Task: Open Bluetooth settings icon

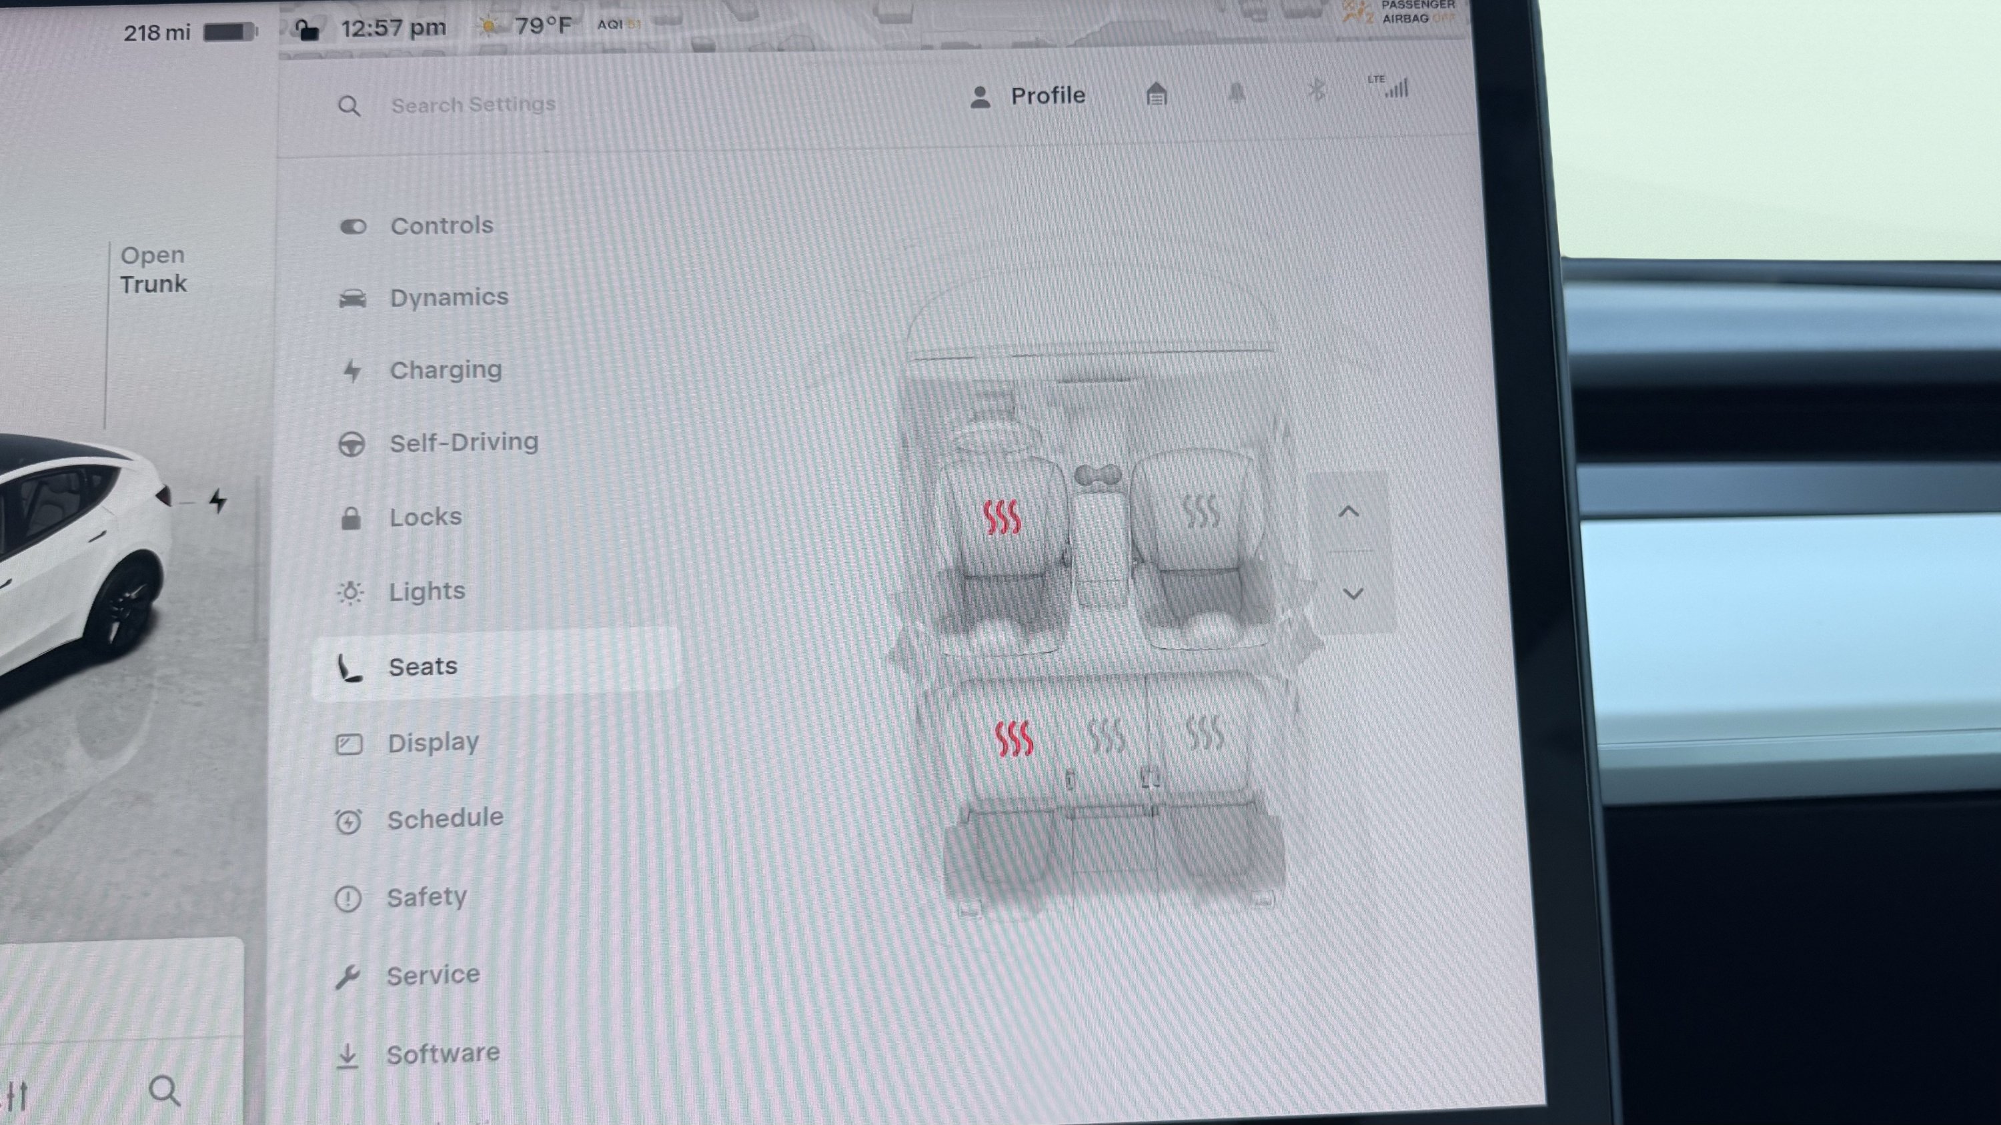Action: click(1315, 91)
